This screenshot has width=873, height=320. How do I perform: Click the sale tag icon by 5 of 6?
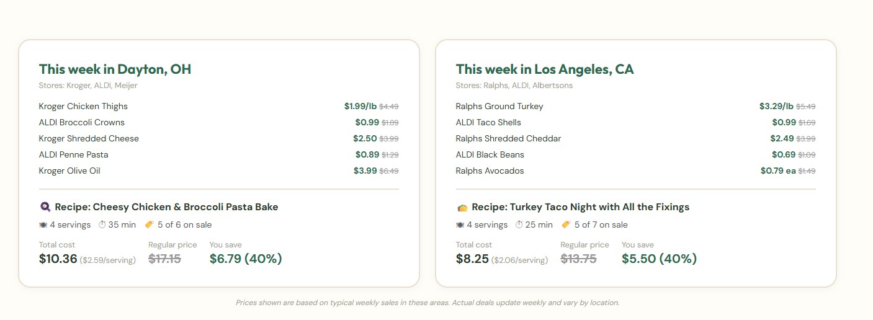coord(149,225)
